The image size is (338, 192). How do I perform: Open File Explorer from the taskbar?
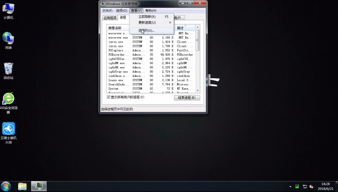coord(22,187)
